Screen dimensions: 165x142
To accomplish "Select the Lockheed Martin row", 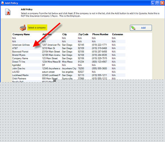I will 69,75.
